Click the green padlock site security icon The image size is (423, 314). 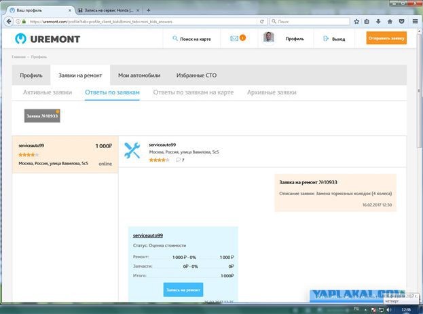(x=24, y=21)
